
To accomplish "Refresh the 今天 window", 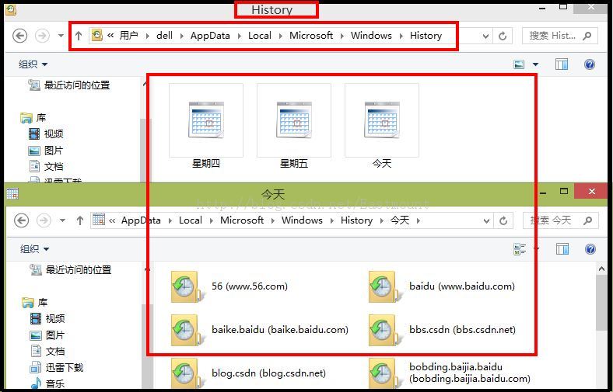I will [x=503, y=221].
